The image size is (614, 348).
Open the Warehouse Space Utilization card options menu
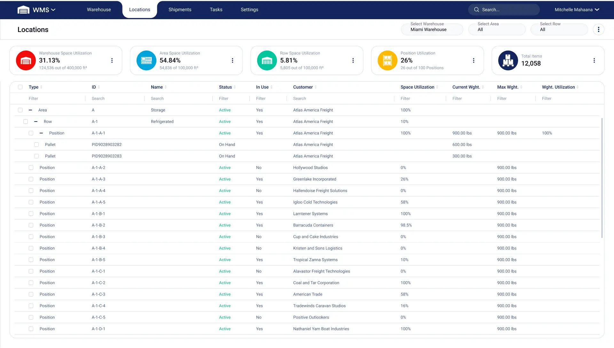pyautogui.click(x=112, y=60)
